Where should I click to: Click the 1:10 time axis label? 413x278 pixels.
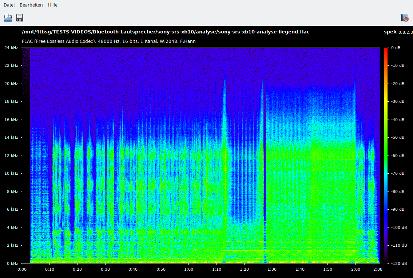(x=217, y=269)
